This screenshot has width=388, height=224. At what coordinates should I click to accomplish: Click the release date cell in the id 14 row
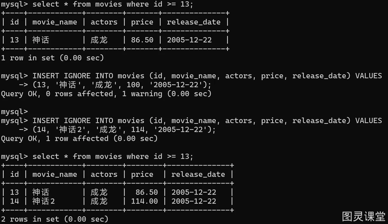pyautogui.click(x=194, y=201)
